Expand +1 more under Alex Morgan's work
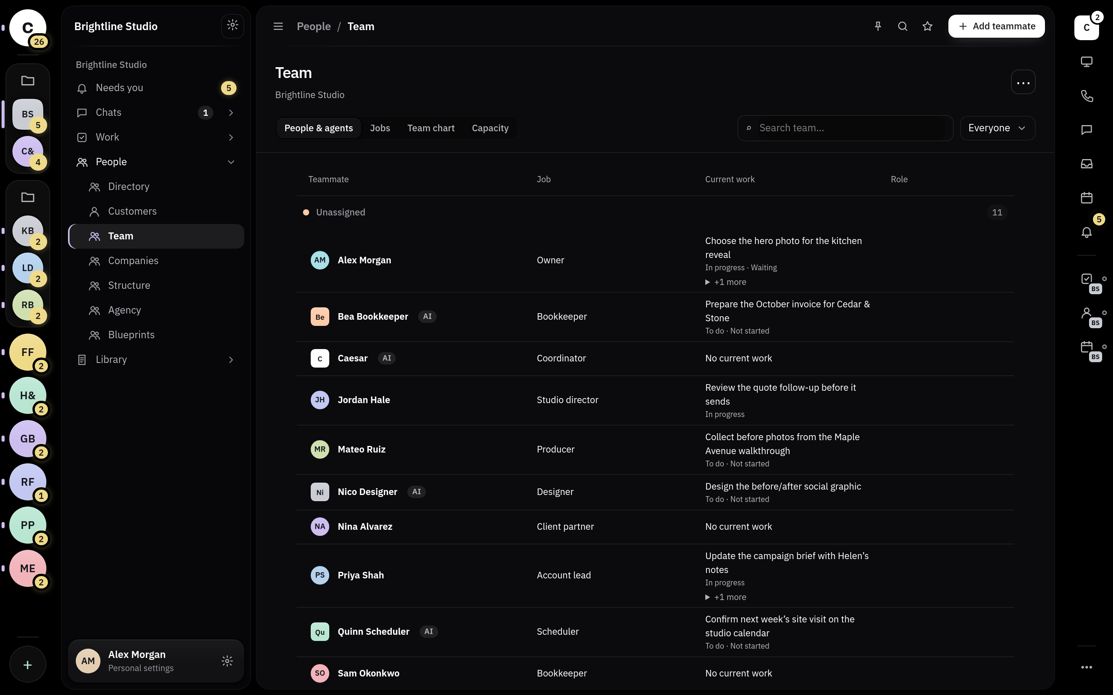Screen dimensions: 1113x695 coord(726,282)
